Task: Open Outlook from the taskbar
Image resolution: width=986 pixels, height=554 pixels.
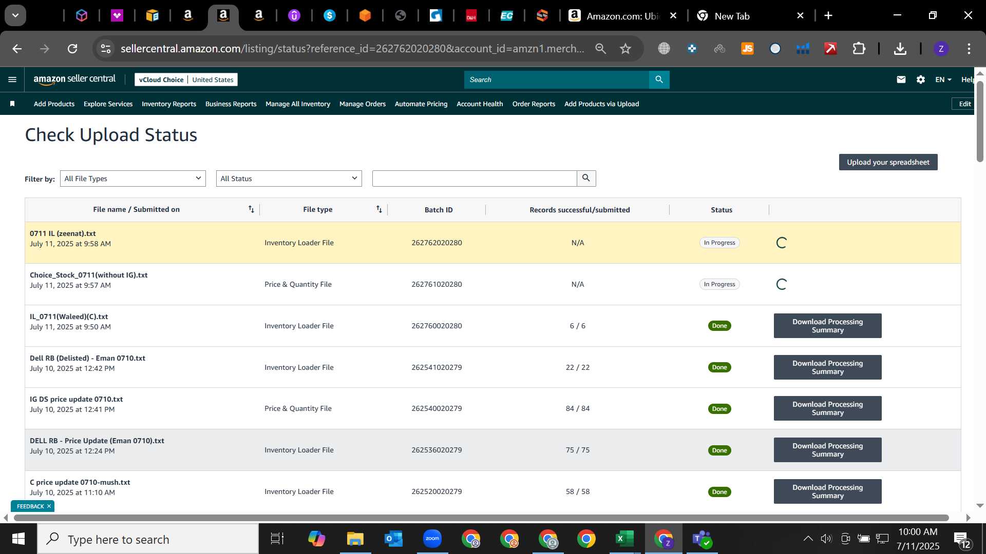Action: click(x=393, y=539)
